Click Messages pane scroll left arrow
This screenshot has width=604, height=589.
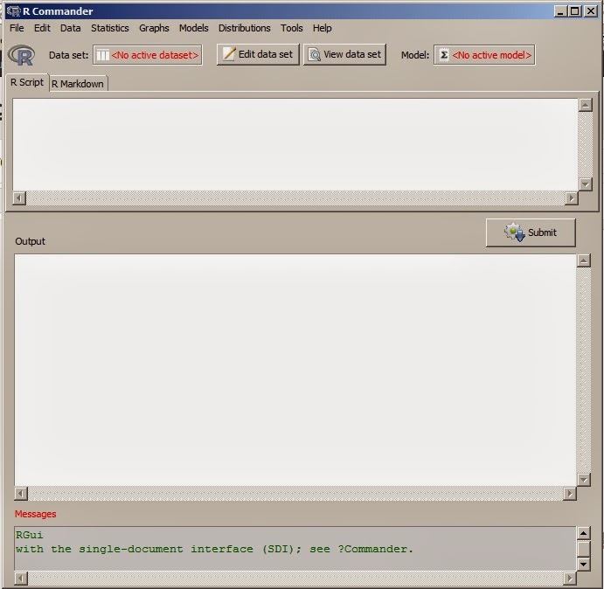(21, 579)
